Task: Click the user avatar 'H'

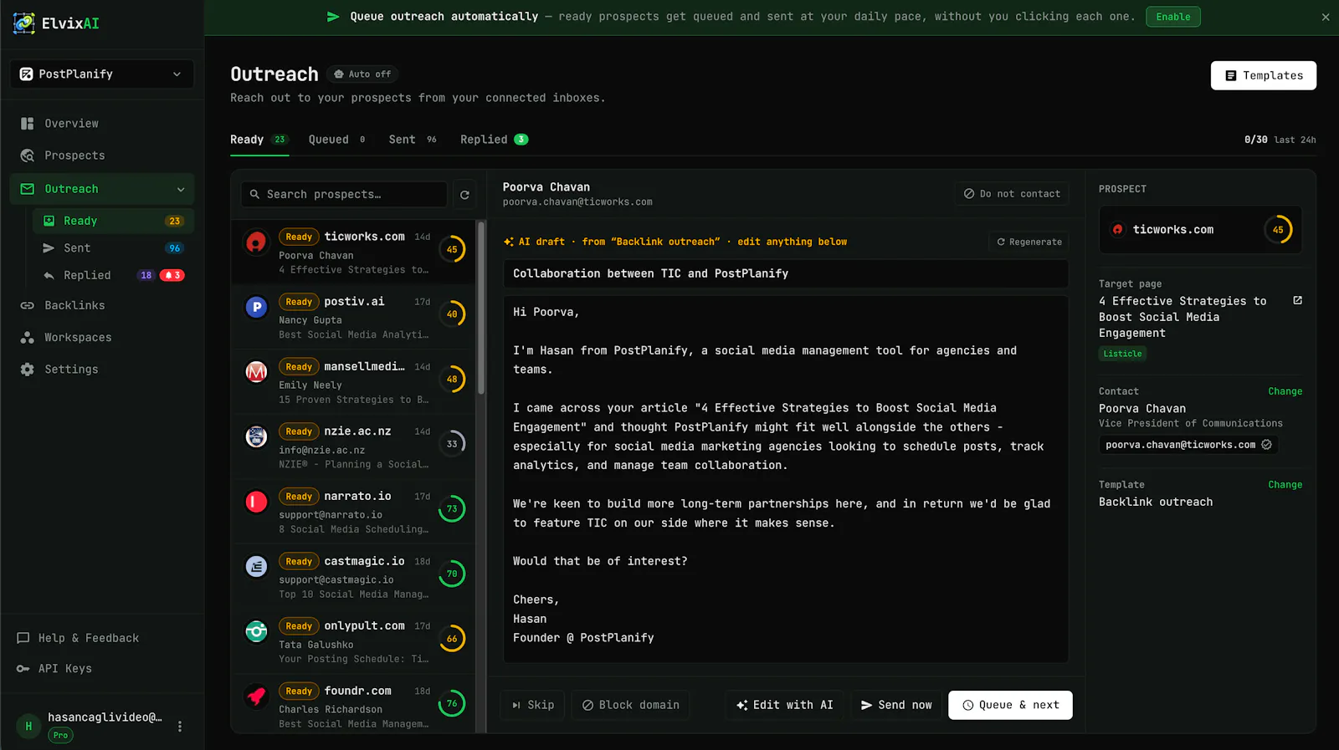Action: [x=28, y=726]
